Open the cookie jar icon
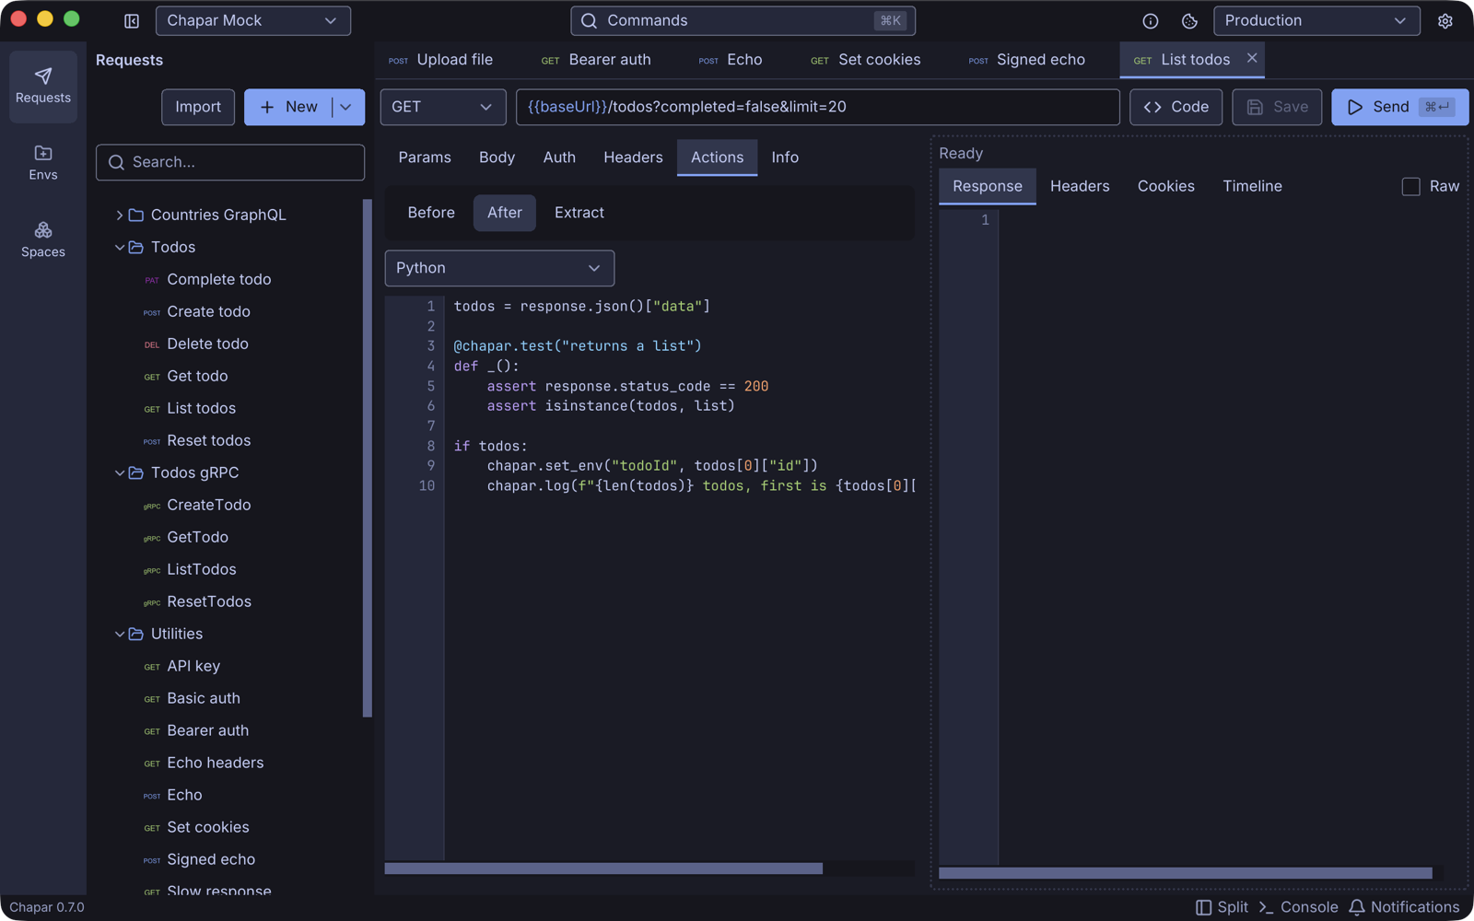This screenshot has width=1474, height=921. 1189,20
